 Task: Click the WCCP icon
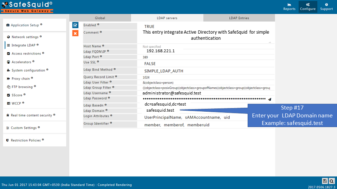8,103
